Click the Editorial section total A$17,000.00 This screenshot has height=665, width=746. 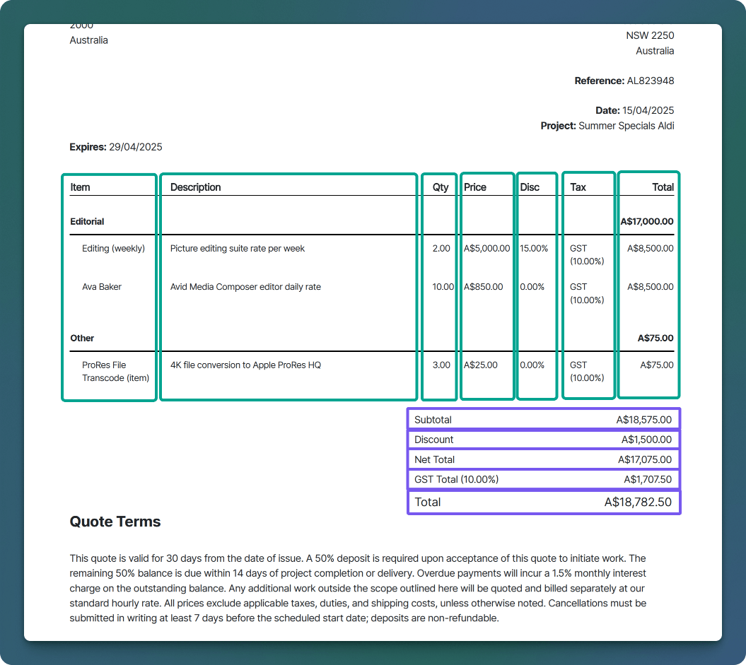[x=647, y=221]
